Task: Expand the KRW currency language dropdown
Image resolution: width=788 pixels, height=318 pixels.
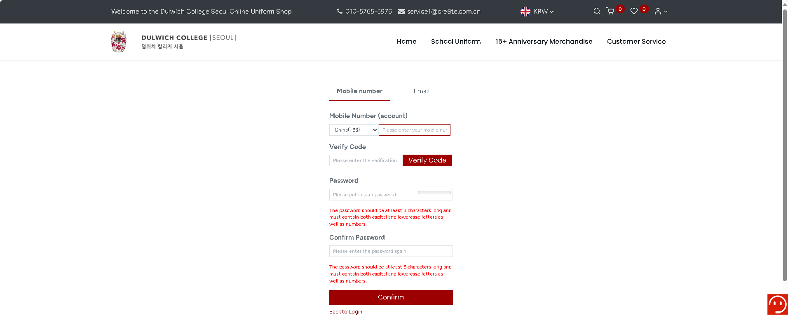Action: pyautogui.click(x=537, y=12)
